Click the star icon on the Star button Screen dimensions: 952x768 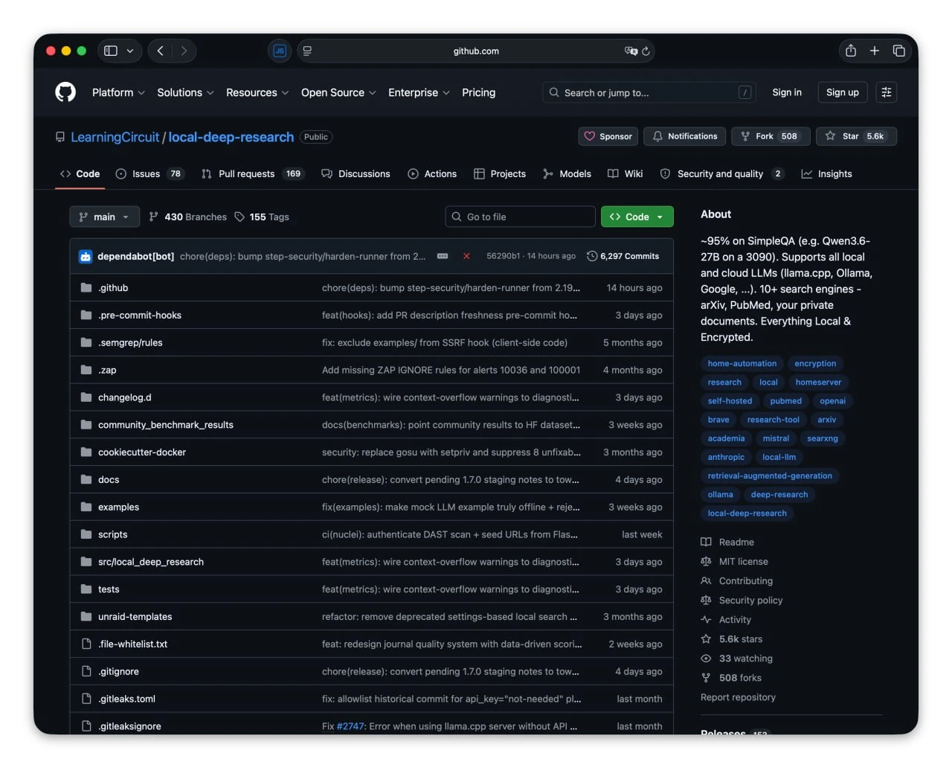coord(830,136)
